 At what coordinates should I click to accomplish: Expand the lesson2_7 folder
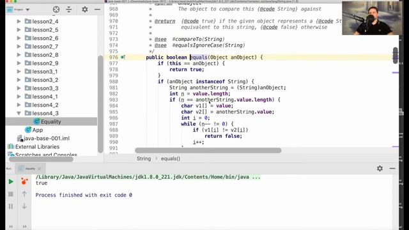tap(19, 47)
